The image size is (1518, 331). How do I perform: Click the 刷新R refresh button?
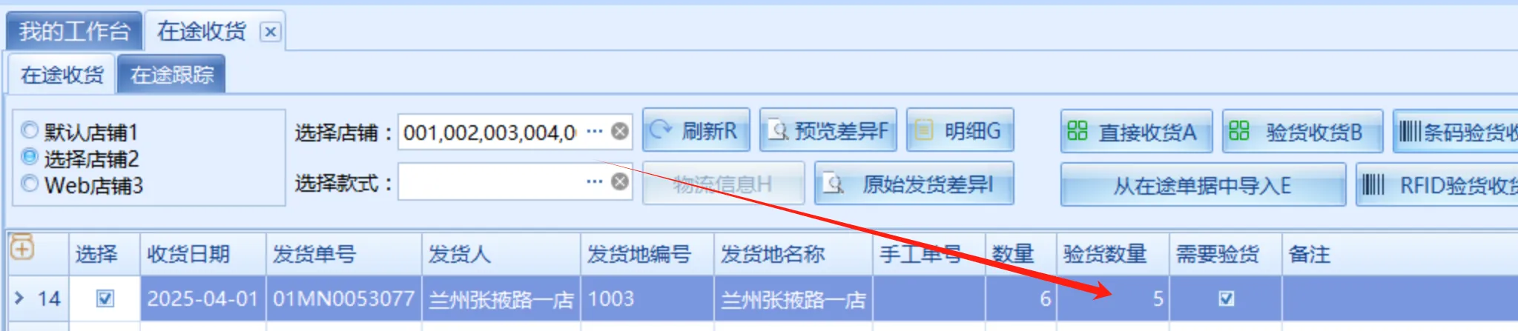coord(696,131)
